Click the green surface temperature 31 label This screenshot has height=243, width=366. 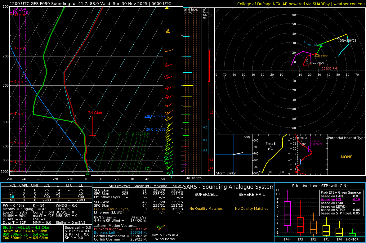point(88,173)
